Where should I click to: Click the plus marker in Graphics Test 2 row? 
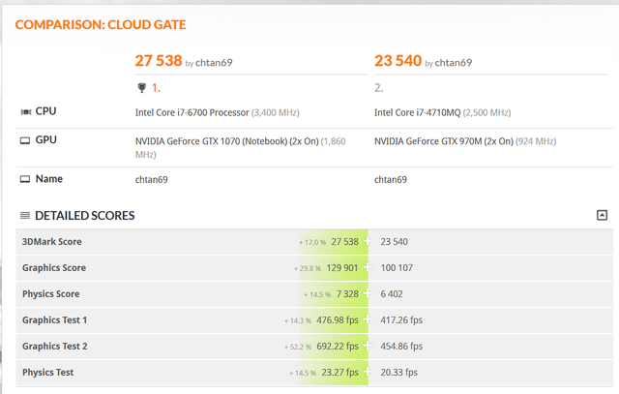pyautogui.click(x=368, y=347)
